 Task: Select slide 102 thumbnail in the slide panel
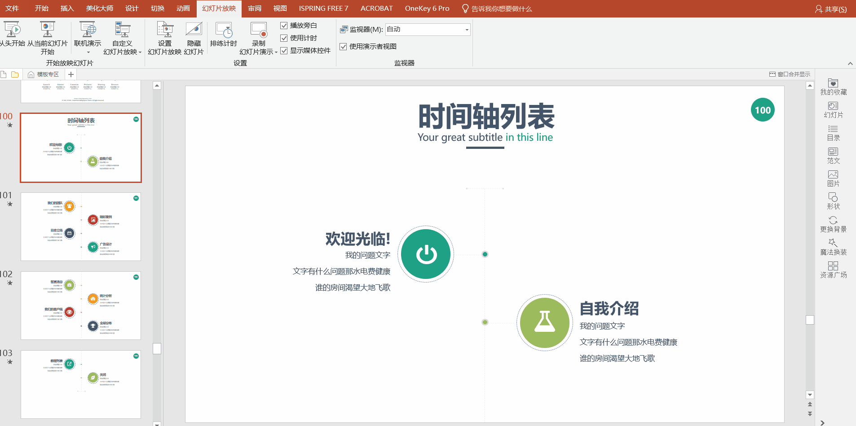coord(80,305)
